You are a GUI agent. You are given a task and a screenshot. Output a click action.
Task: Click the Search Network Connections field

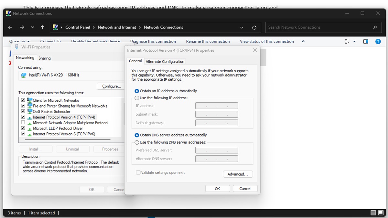[x=318, y=27]
